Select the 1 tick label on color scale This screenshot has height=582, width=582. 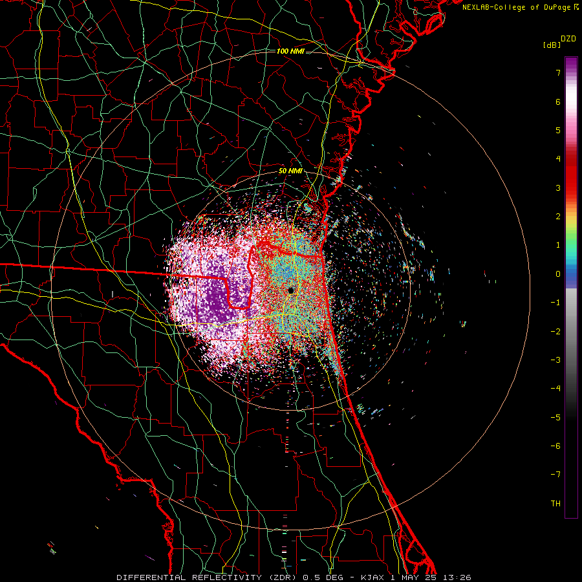tap(558, 245)
